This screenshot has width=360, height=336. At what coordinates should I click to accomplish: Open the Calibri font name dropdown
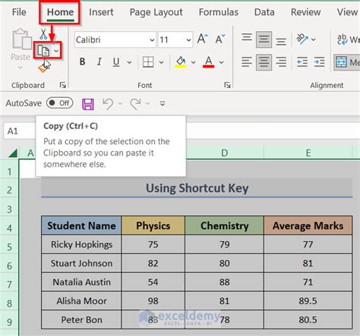pyautogui.click(x=152, y=39)
